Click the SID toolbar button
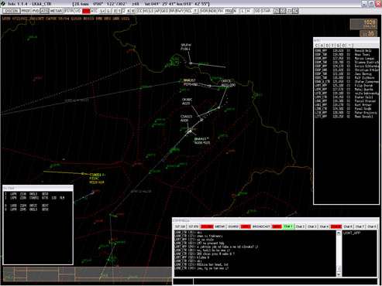 tap(258, 11)
